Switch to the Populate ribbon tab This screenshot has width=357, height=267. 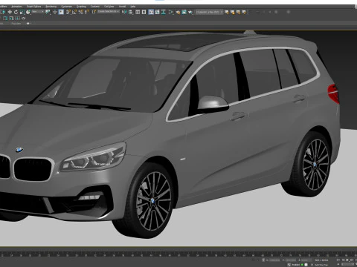16,24
